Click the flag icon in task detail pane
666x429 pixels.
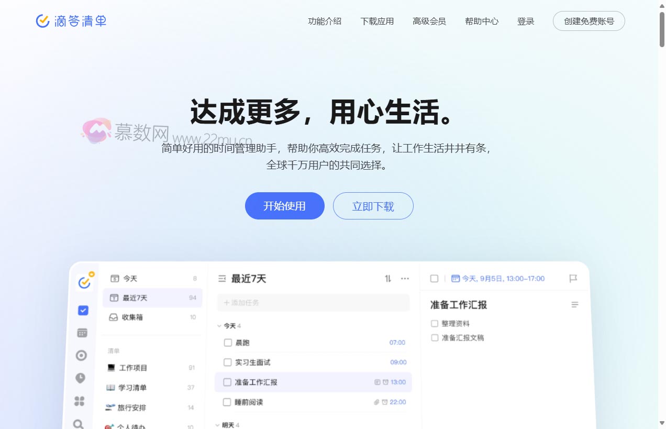[x=574, y=279]
